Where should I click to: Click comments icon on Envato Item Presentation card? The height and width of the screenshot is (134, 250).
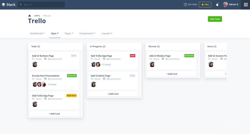[x=46, y=79]
